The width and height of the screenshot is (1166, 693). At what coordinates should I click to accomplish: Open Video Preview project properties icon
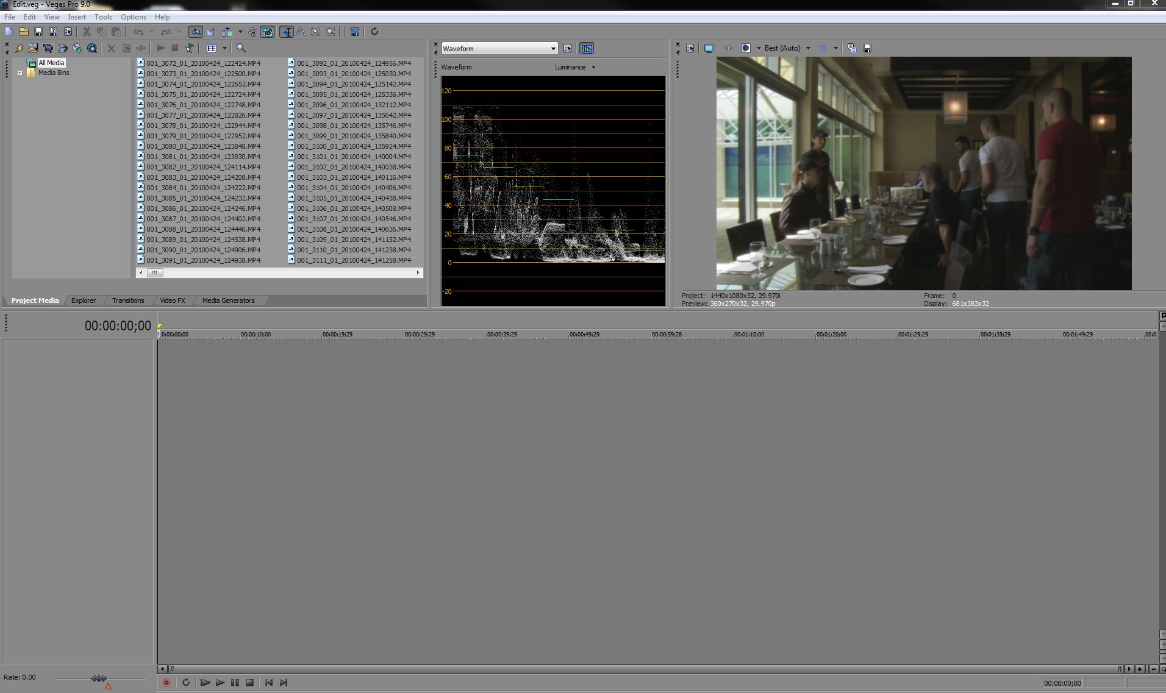[690, 48]
